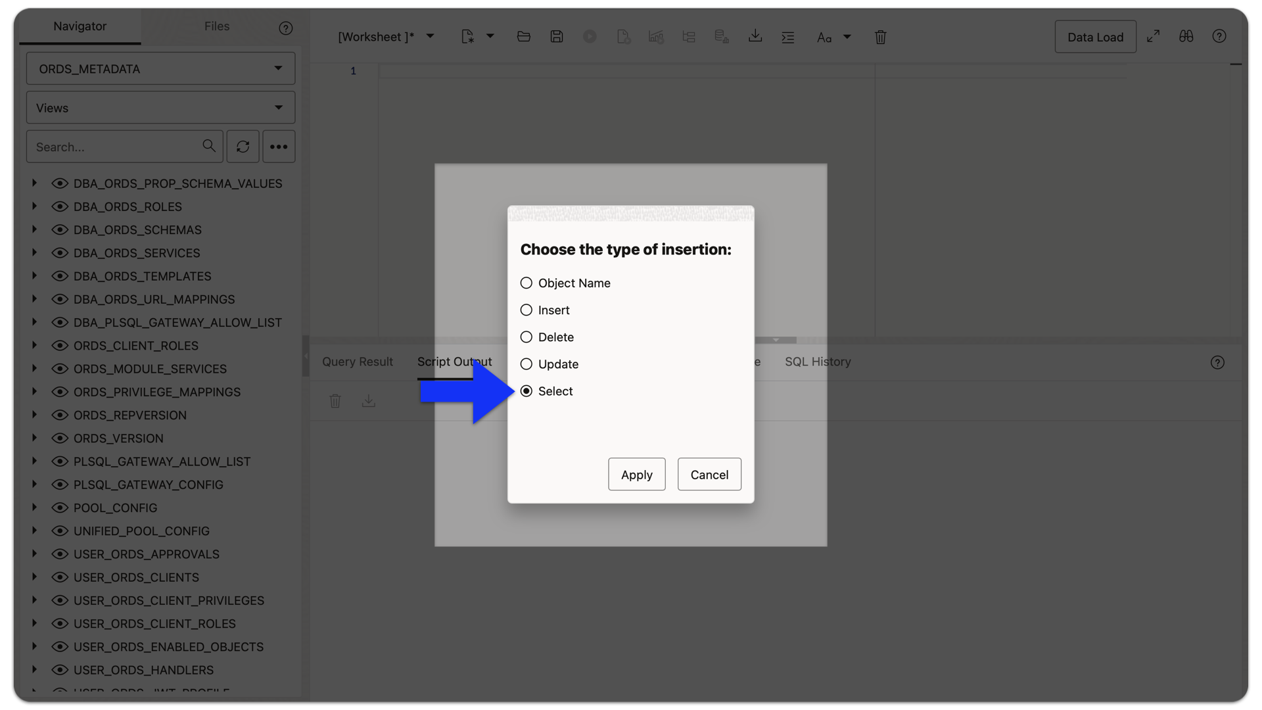Select the Insert insertion type
The width and height of the screenshot is (1262, 710).
pyautogui.click(x=526, y=310)
